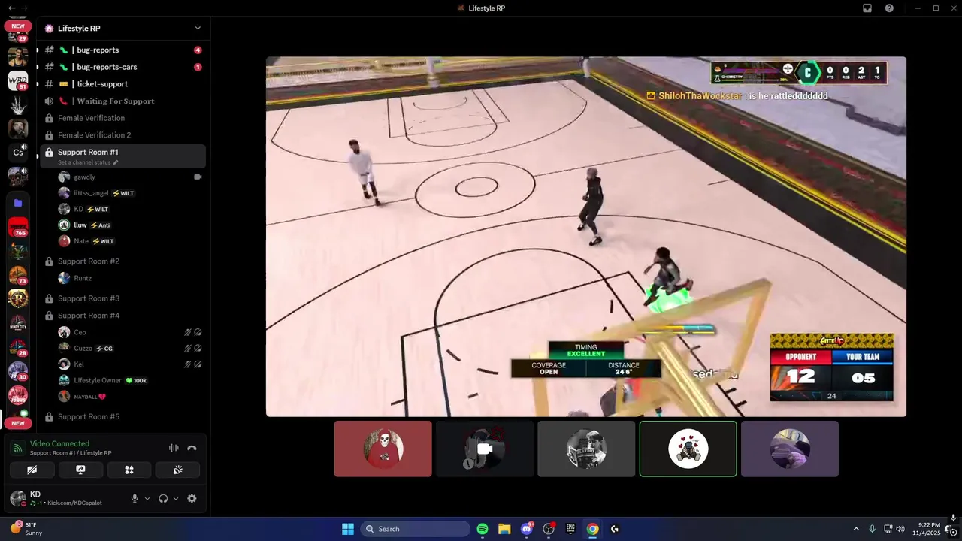Select the green-bordered speaking participant tile
962x541 pixels.
(688, 449)
